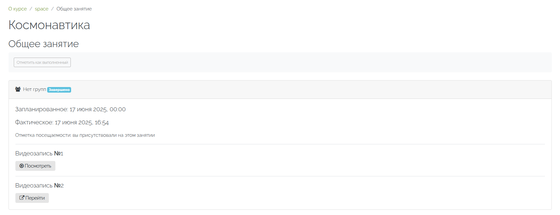The image size is (560, 215).
Task: Click the Видеозапись №2 label
Action: 39,186
